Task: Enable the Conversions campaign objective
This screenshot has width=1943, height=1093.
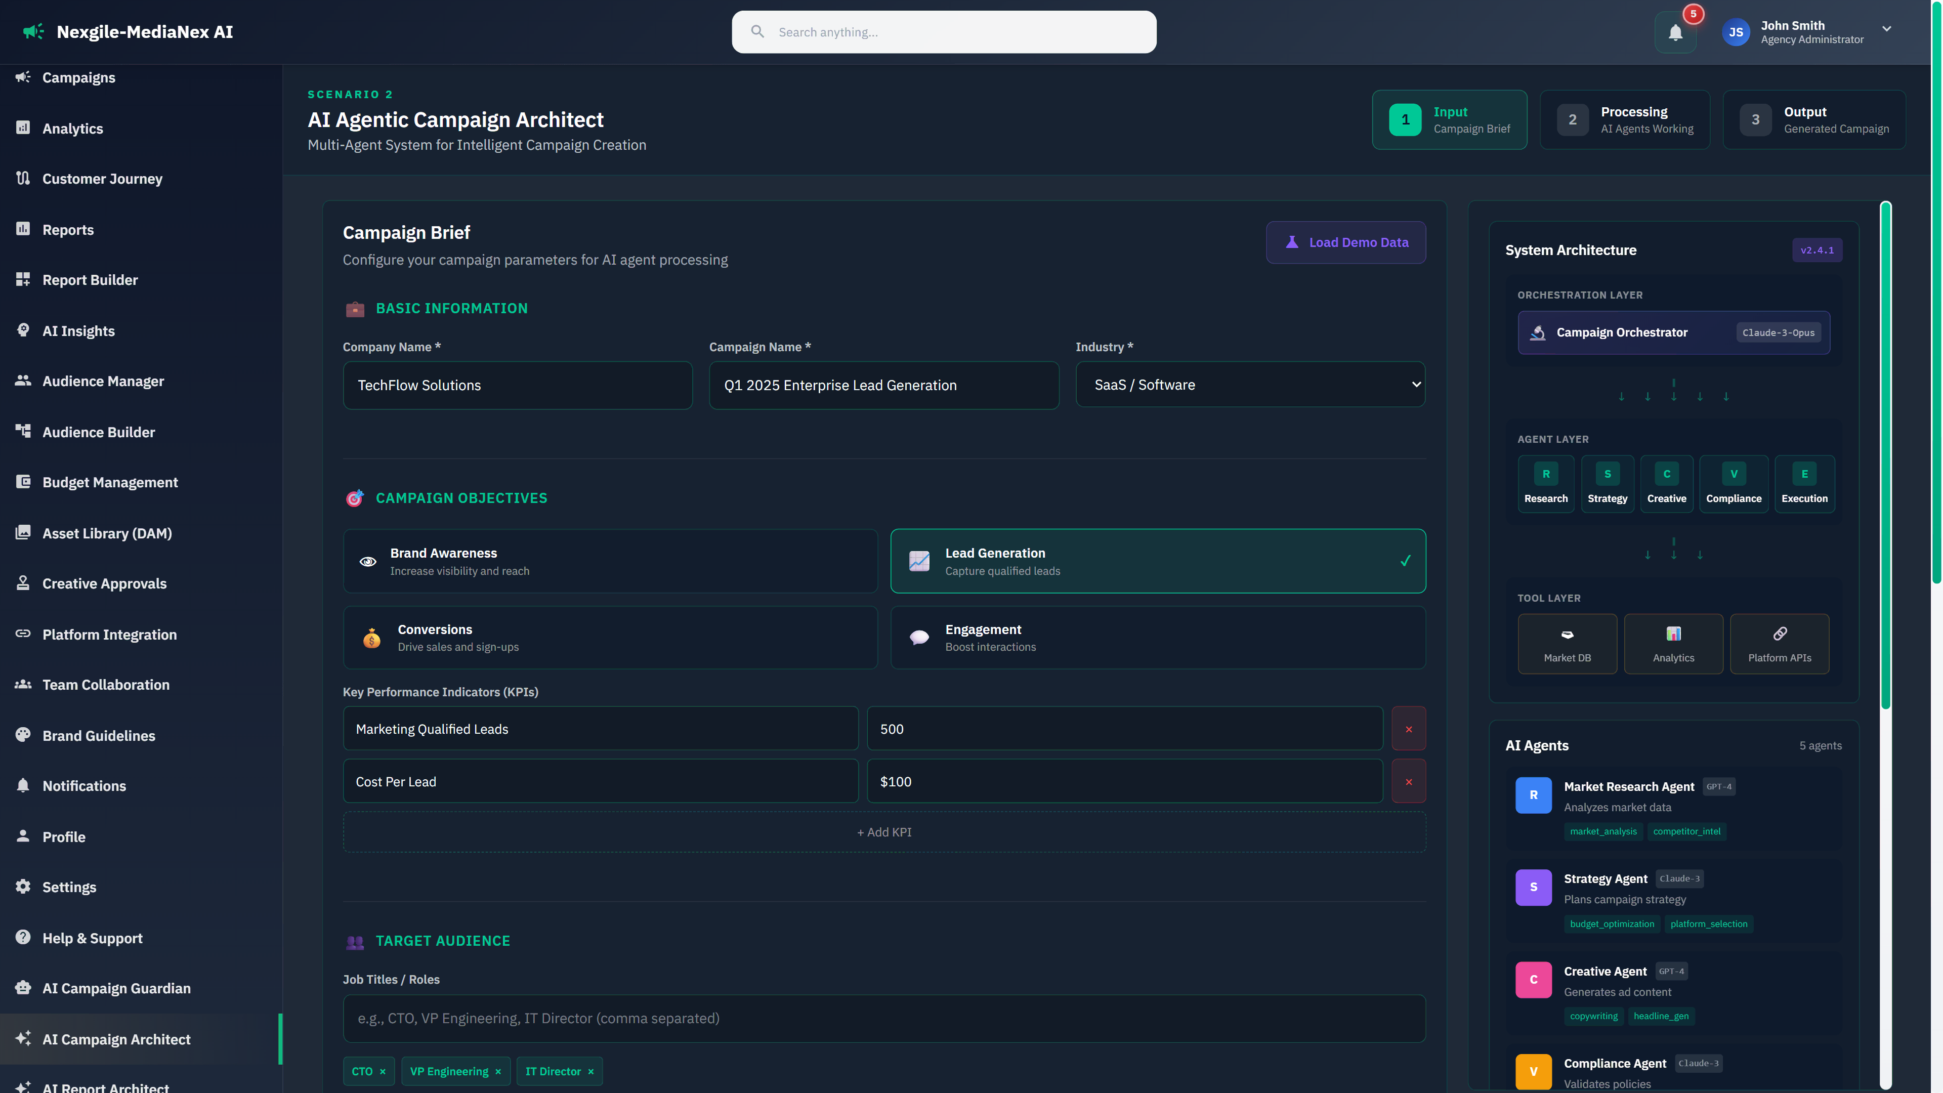Action: point(610,638)
